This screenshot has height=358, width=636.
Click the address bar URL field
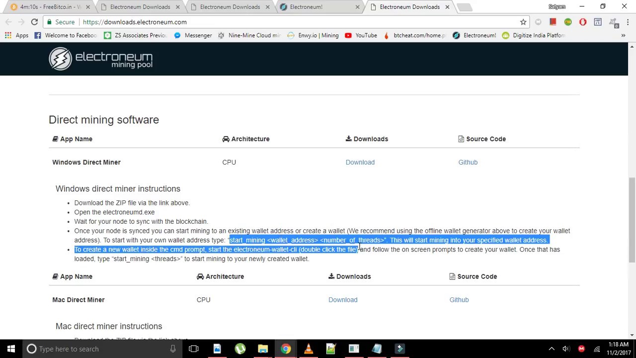298,22
